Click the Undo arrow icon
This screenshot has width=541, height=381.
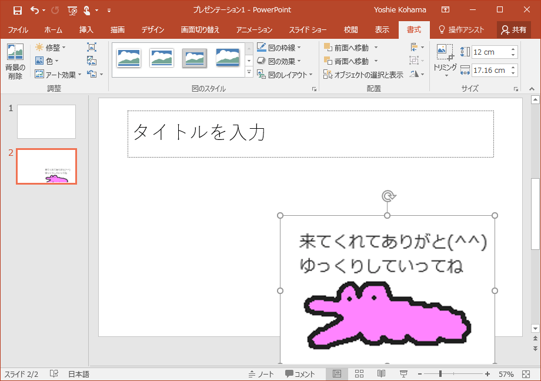[34, 10]
